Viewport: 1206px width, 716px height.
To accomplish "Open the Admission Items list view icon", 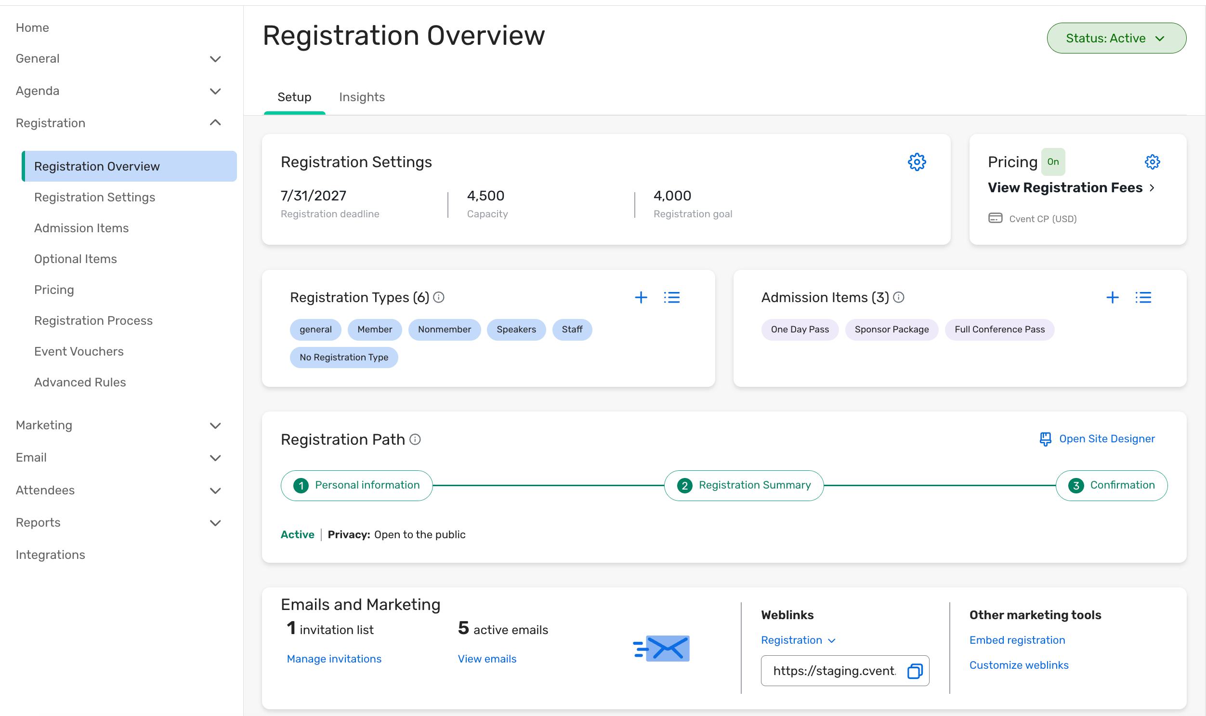I will pyautogui.click(x=1143, y=298).
